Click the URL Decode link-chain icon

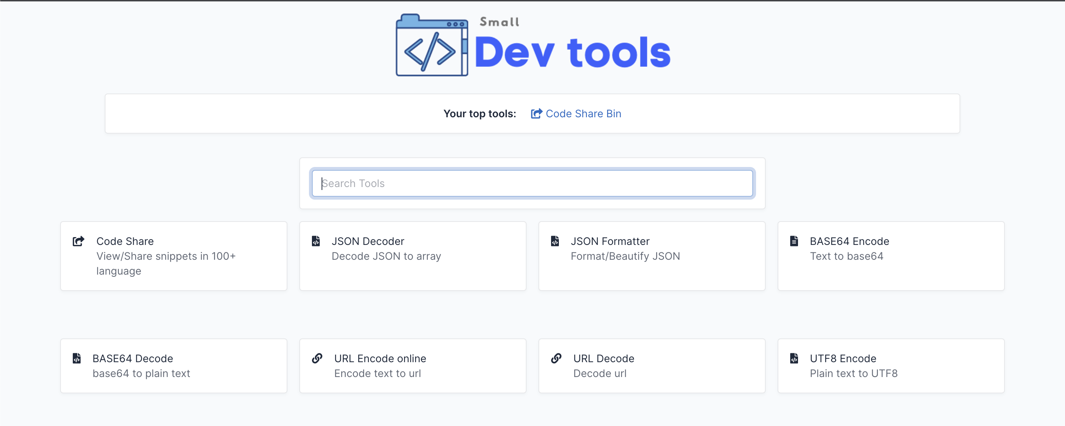556,358
